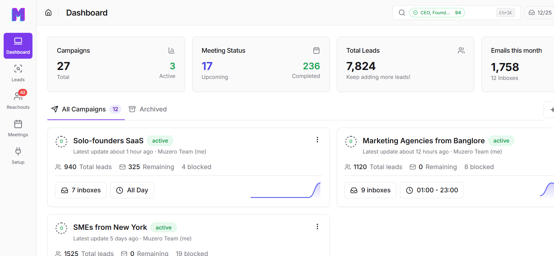Open the Dashboard sidebar item
The image size is (554, 256).
pos(18,46)
